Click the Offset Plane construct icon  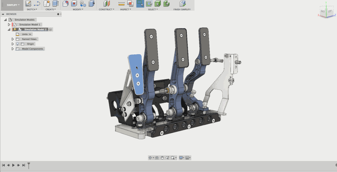coord(107,3)
